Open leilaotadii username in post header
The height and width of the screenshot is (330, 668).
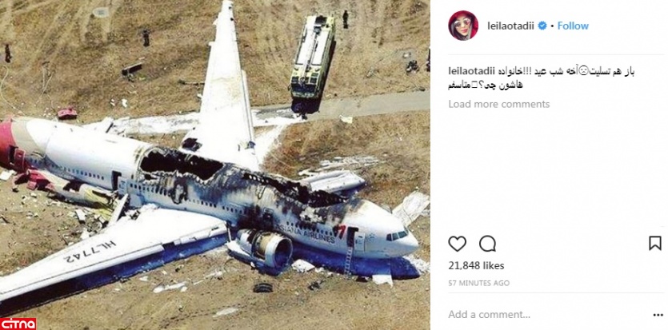pyautogui.click(x=511, y=26)
